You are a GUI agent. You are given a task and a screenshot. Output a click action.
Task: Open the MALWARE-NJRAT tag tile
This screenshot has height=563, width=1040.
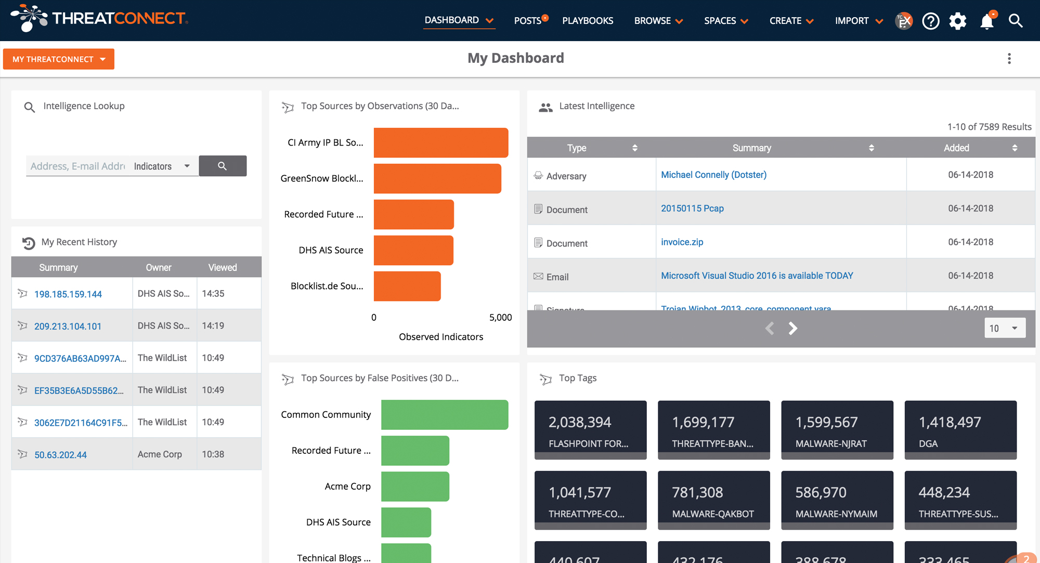pos(837,430)
